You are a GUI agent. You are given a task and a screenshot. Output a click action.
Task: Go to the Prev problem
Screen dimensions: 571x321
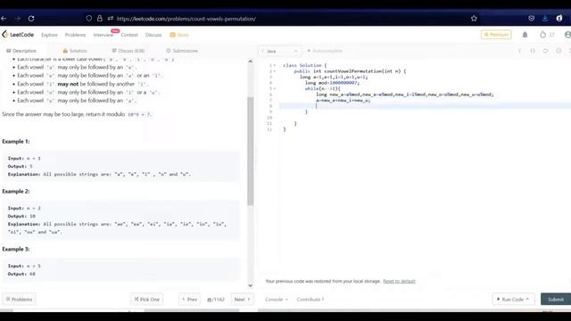[x=189, y=300]
